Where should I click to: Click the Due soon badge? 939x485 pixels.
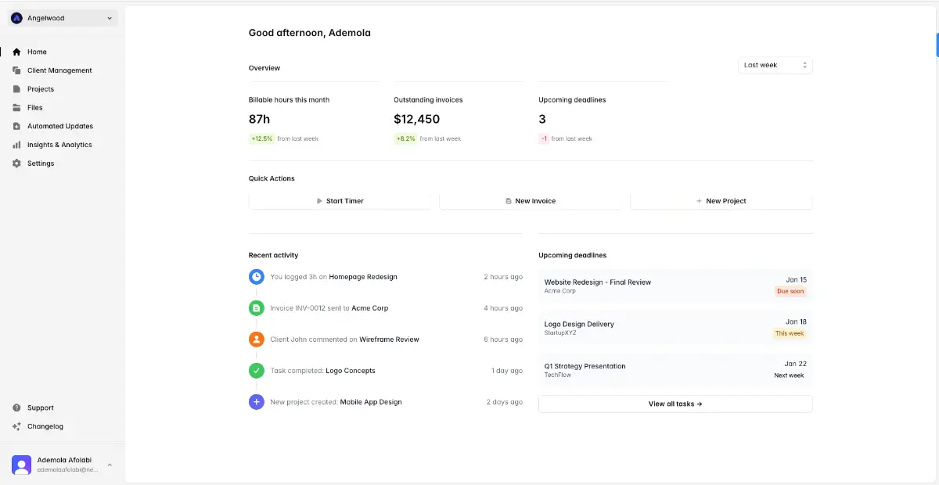pyautogui.click(x=790, y=291)
